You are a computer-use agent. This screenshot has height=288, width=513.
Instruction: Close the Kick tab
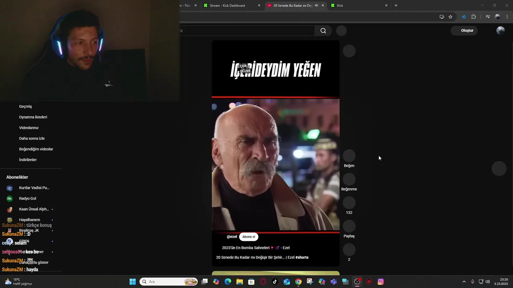tap(386, 6)
